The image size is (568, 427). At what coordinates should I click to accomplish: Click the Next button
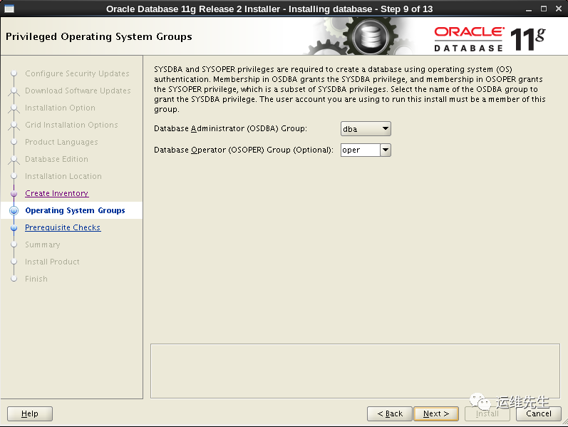435,413
